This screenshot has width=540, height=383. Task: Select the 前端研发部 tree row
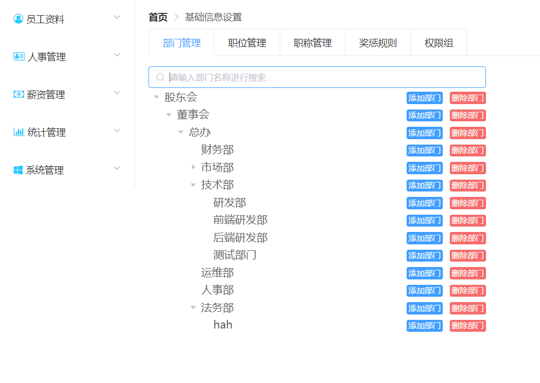(317, 220)
